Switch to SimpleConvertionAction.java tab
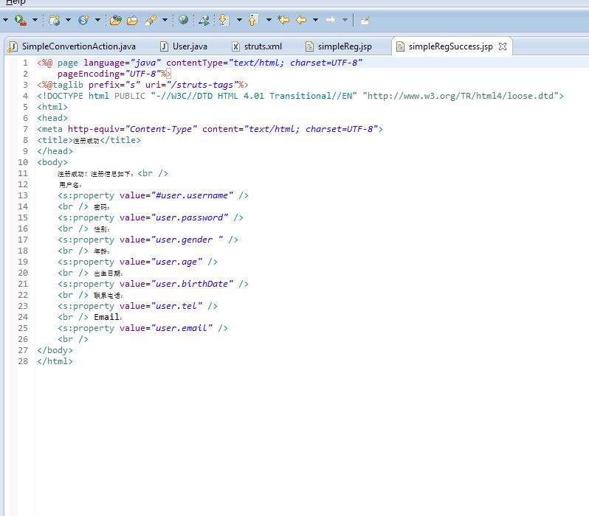589x516 pixels. (x=72, y=46)
